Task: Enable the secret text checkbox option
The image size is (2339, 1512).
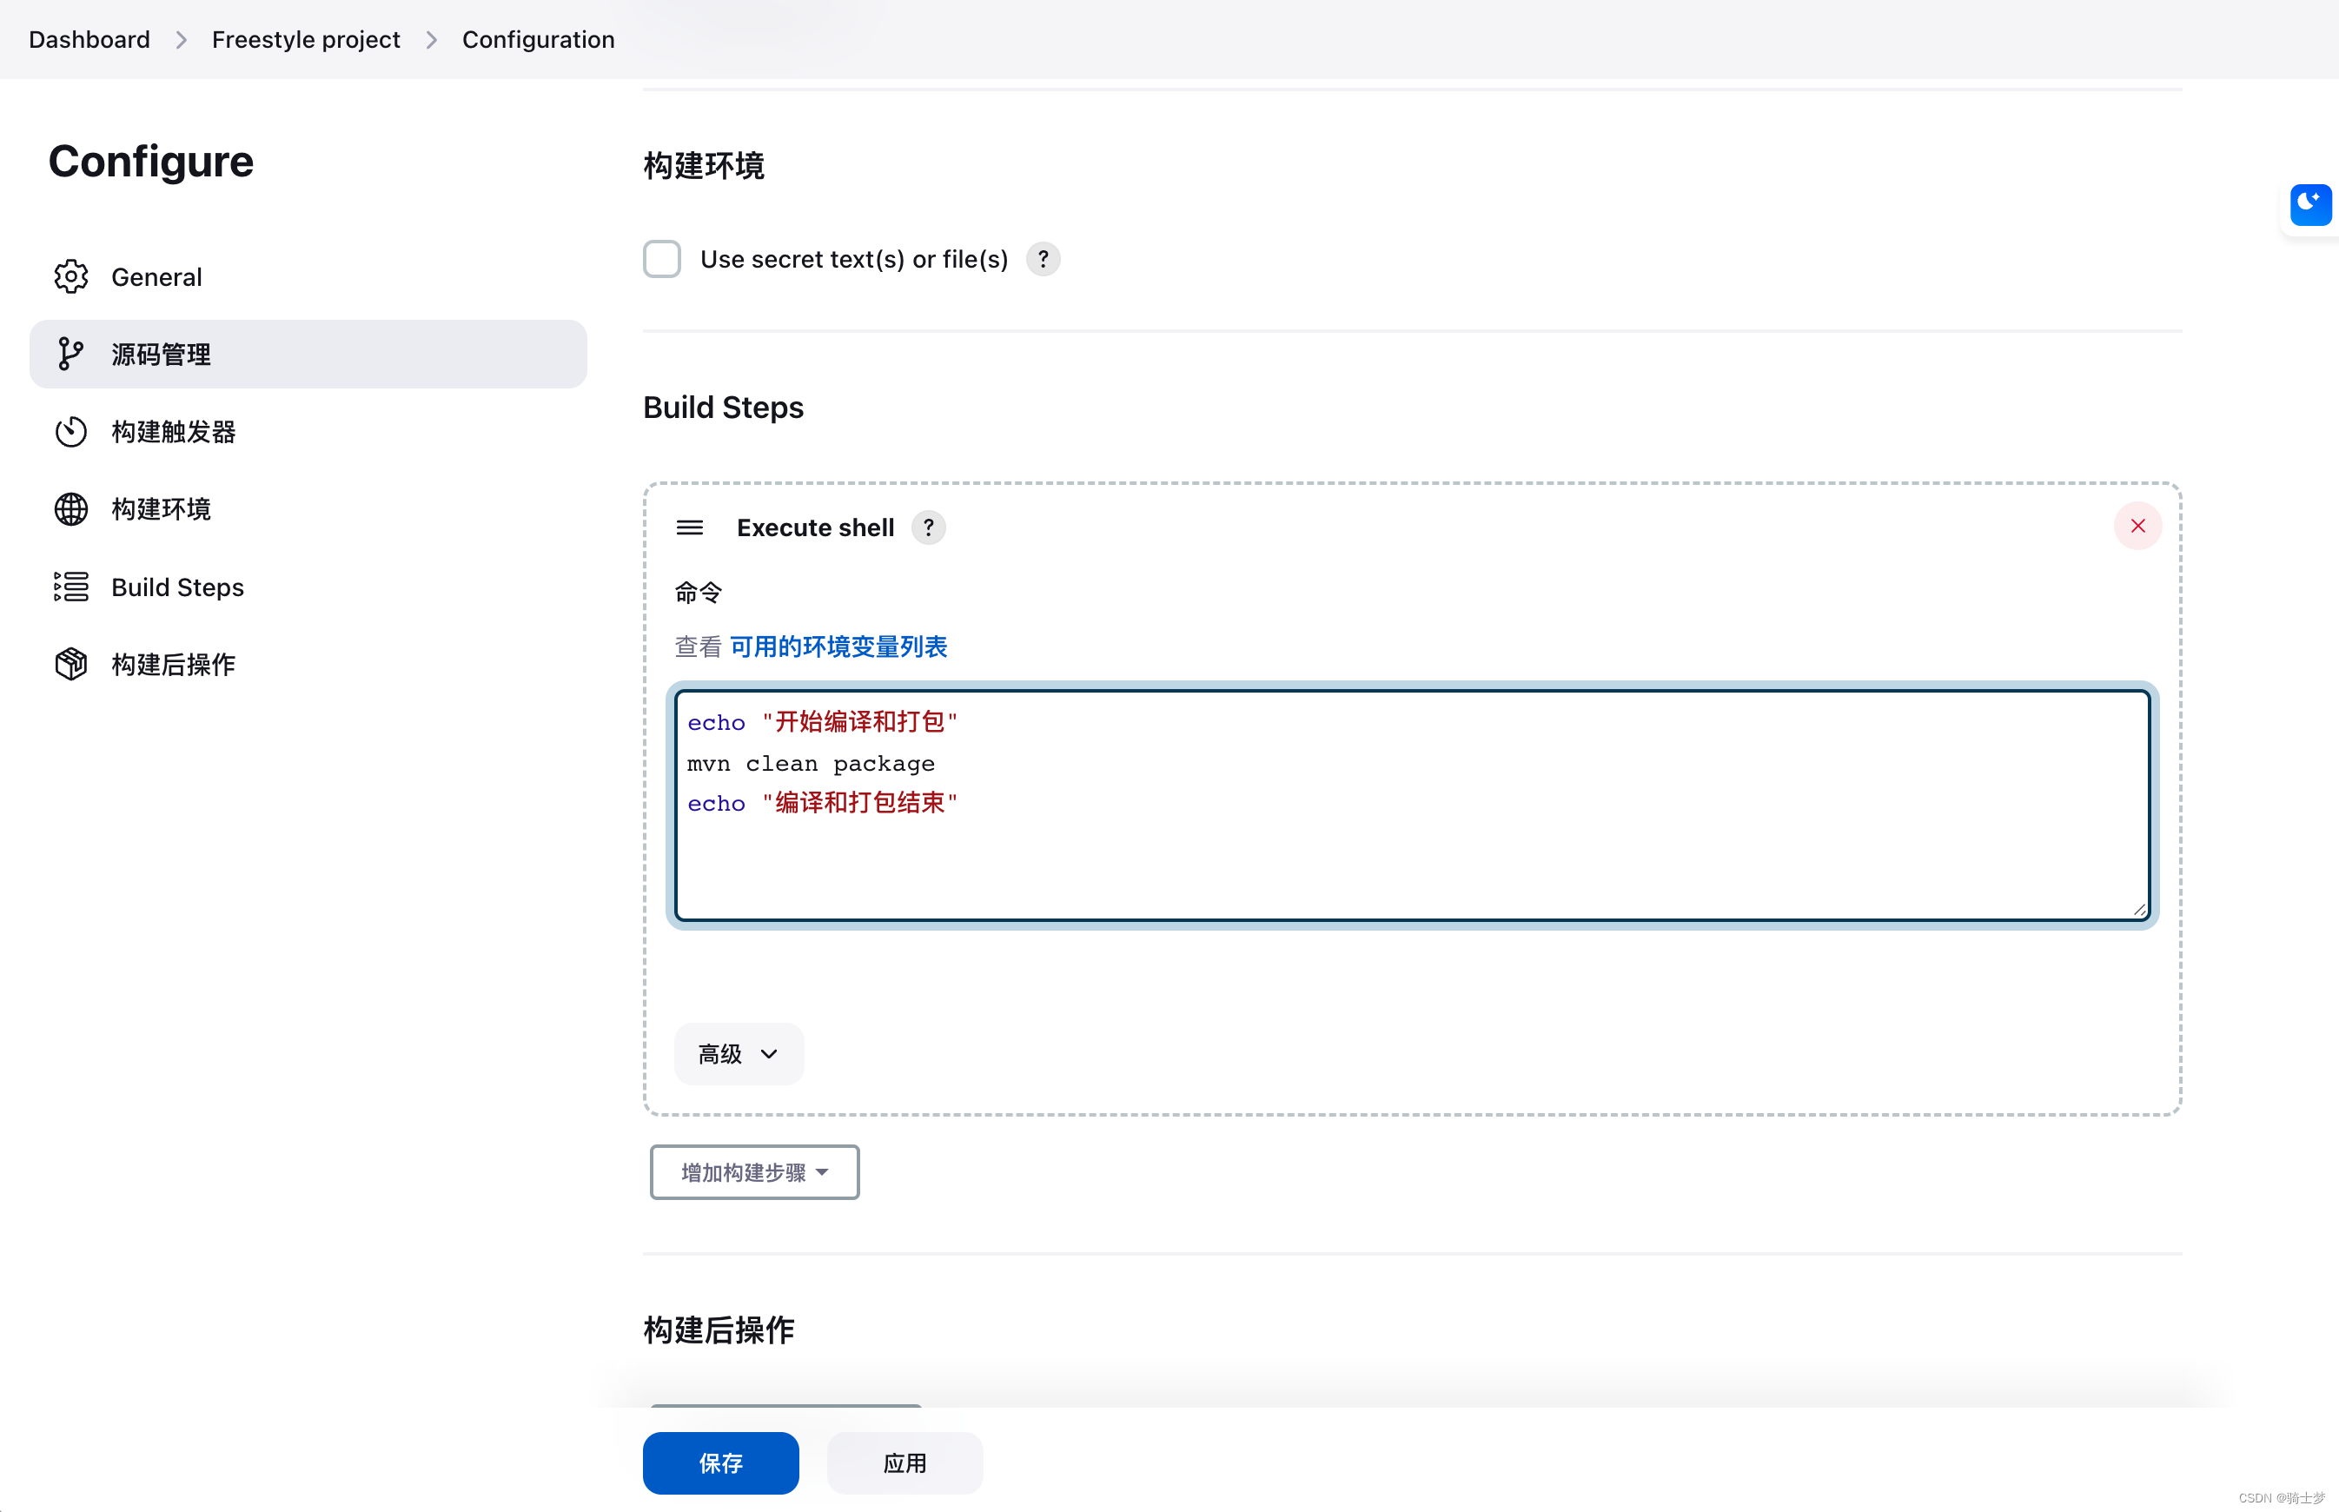Action: [665, 257]
